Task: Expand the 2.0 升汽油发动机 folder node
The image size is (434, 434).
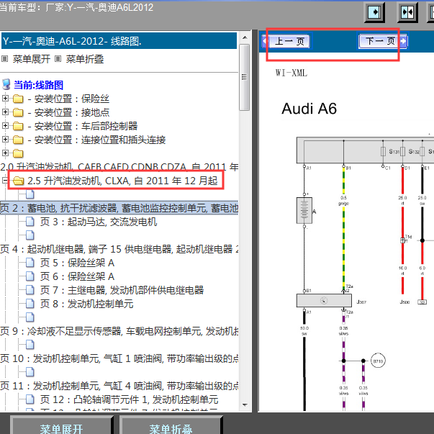Action: coord(5,153)
